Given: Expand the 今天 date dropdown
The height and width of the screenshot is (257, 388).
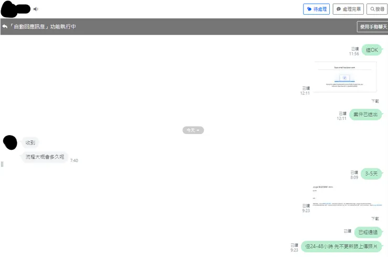Looking at the screenshot, I should (x=193, y=130).
